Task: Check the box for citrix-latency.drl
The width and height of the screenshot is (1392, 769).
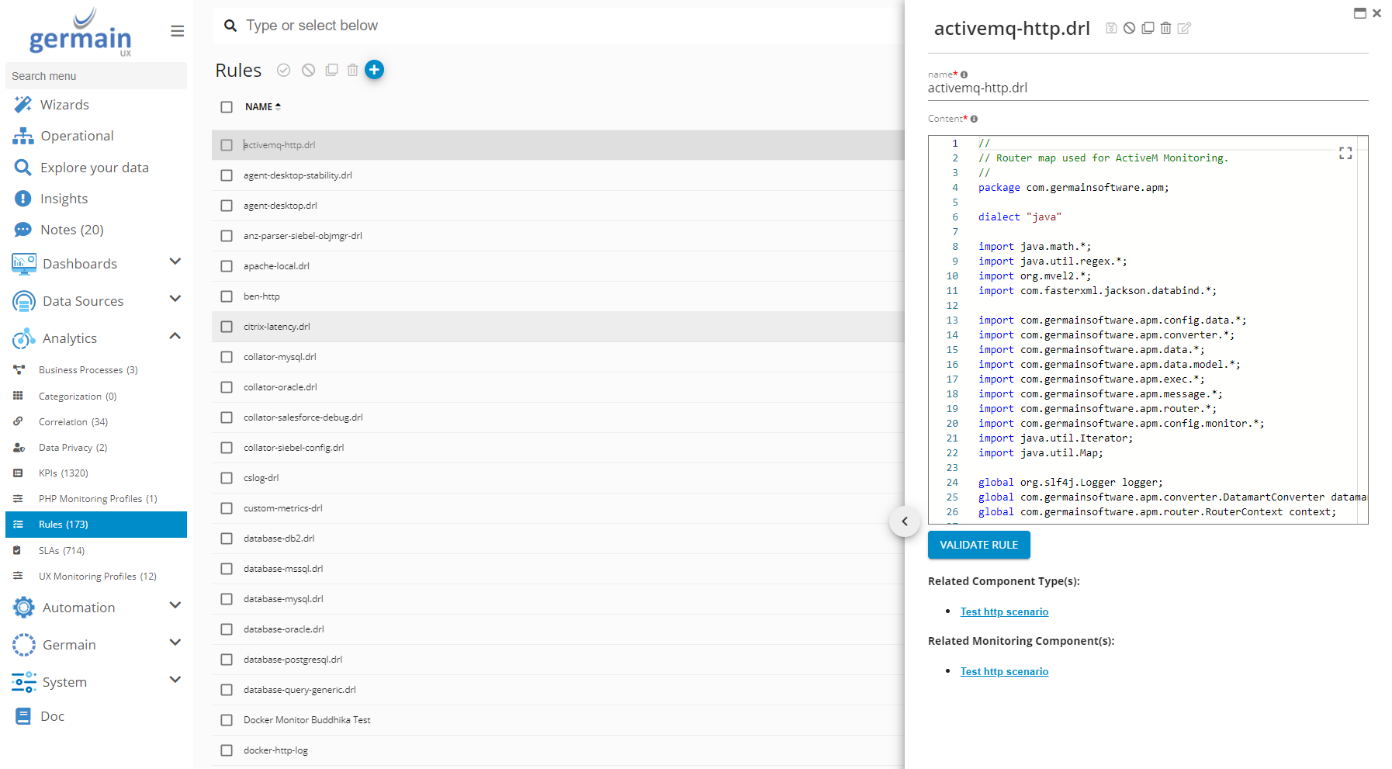Action: 227,327
